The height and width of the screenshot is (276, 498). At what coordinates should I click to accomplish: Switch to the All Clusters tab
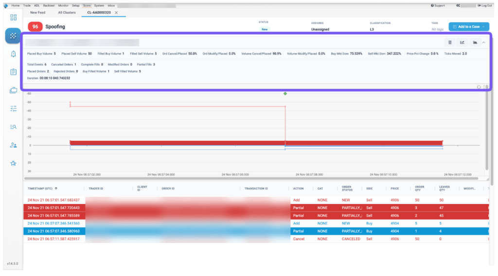(x=67, y=13)
